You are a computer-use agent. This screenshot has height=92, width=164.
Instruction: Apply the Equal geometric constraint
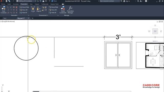(x=16, y=13)
